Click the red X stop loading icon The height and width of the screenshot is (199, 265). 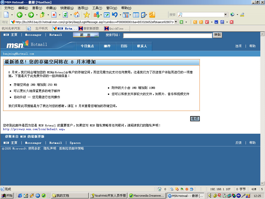click(x=54, y=15)
